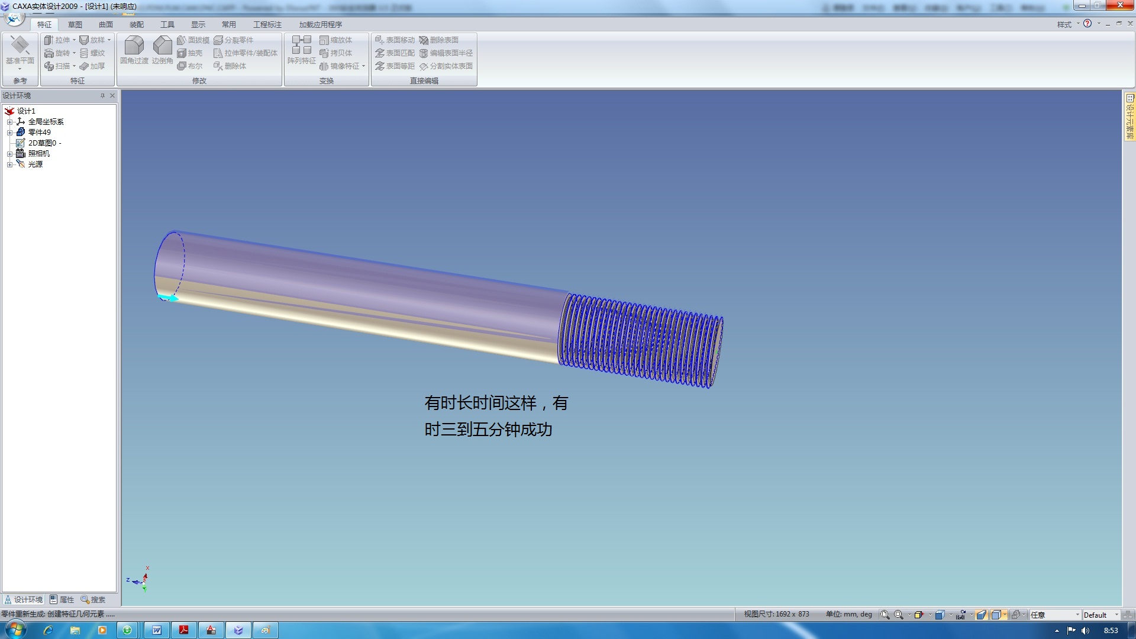Open the 样式 style dropdown
The image size is (1136, 639).
1068,24
